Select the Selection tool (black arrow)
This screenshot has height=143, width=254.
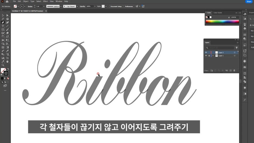coord(3,15)
